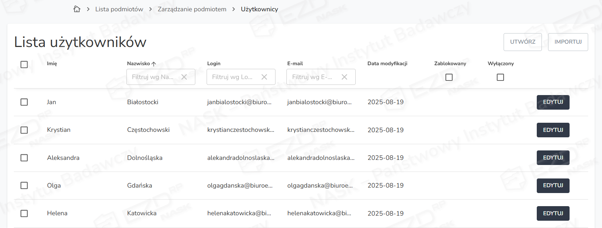Screen dimensions: 602x228
Task: Check the Zablokowany filter checkbox
Action: point(449,77)
